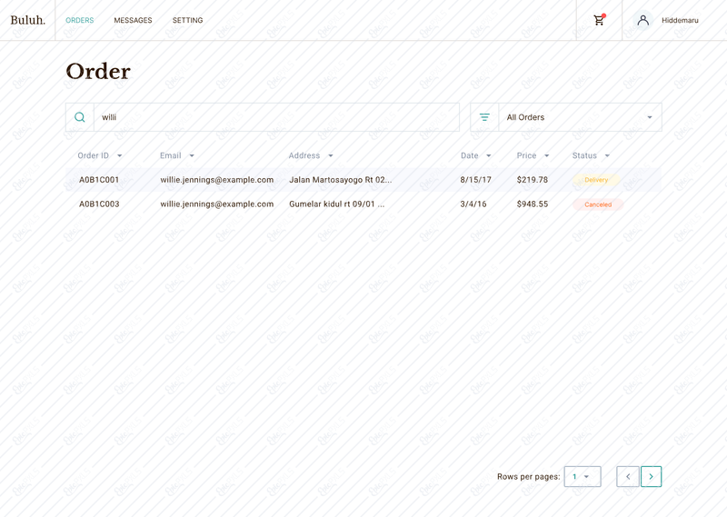The image size is (727, 517).
Task: Click price $948.55
Action: coord(533,204)
